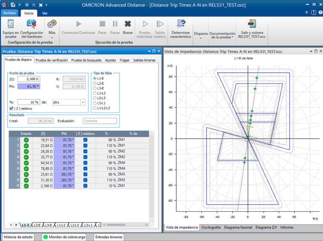Select the L1-L2-L3 fault type

pyautogui.click(x=95, y=108)
